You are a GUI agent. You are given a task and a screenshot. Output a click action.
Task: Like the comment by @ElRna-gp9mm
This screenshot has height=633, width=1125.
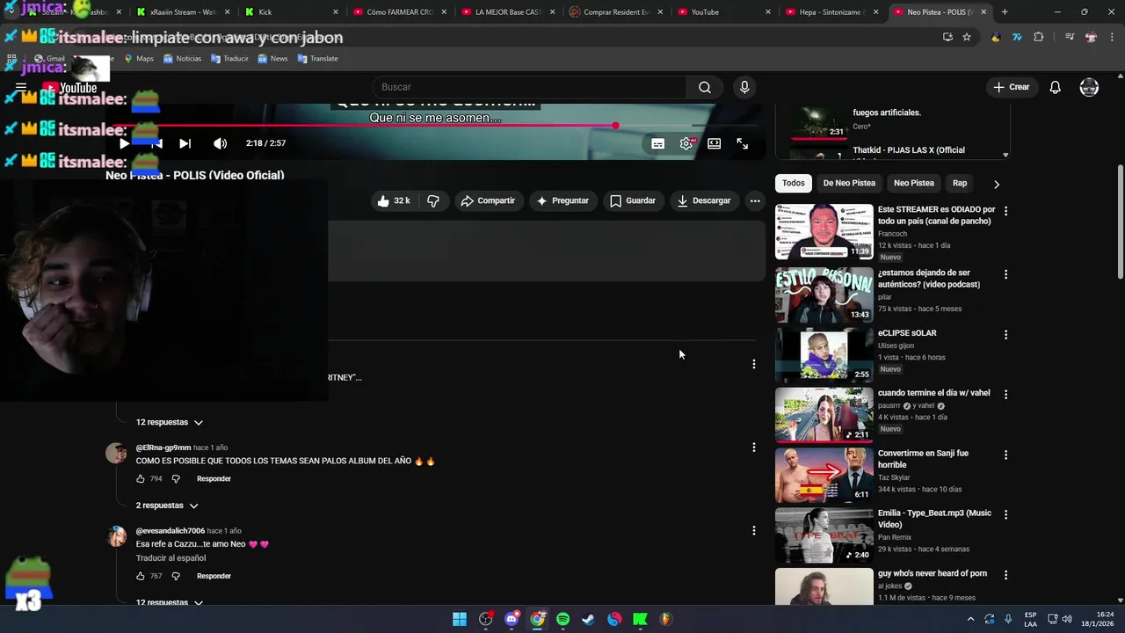141,479
